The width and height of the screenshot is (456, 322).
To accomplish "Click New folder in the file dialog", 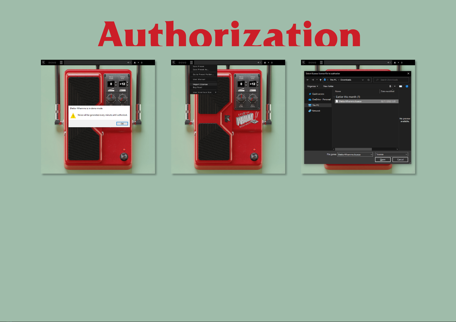I will tap(328, 86).
